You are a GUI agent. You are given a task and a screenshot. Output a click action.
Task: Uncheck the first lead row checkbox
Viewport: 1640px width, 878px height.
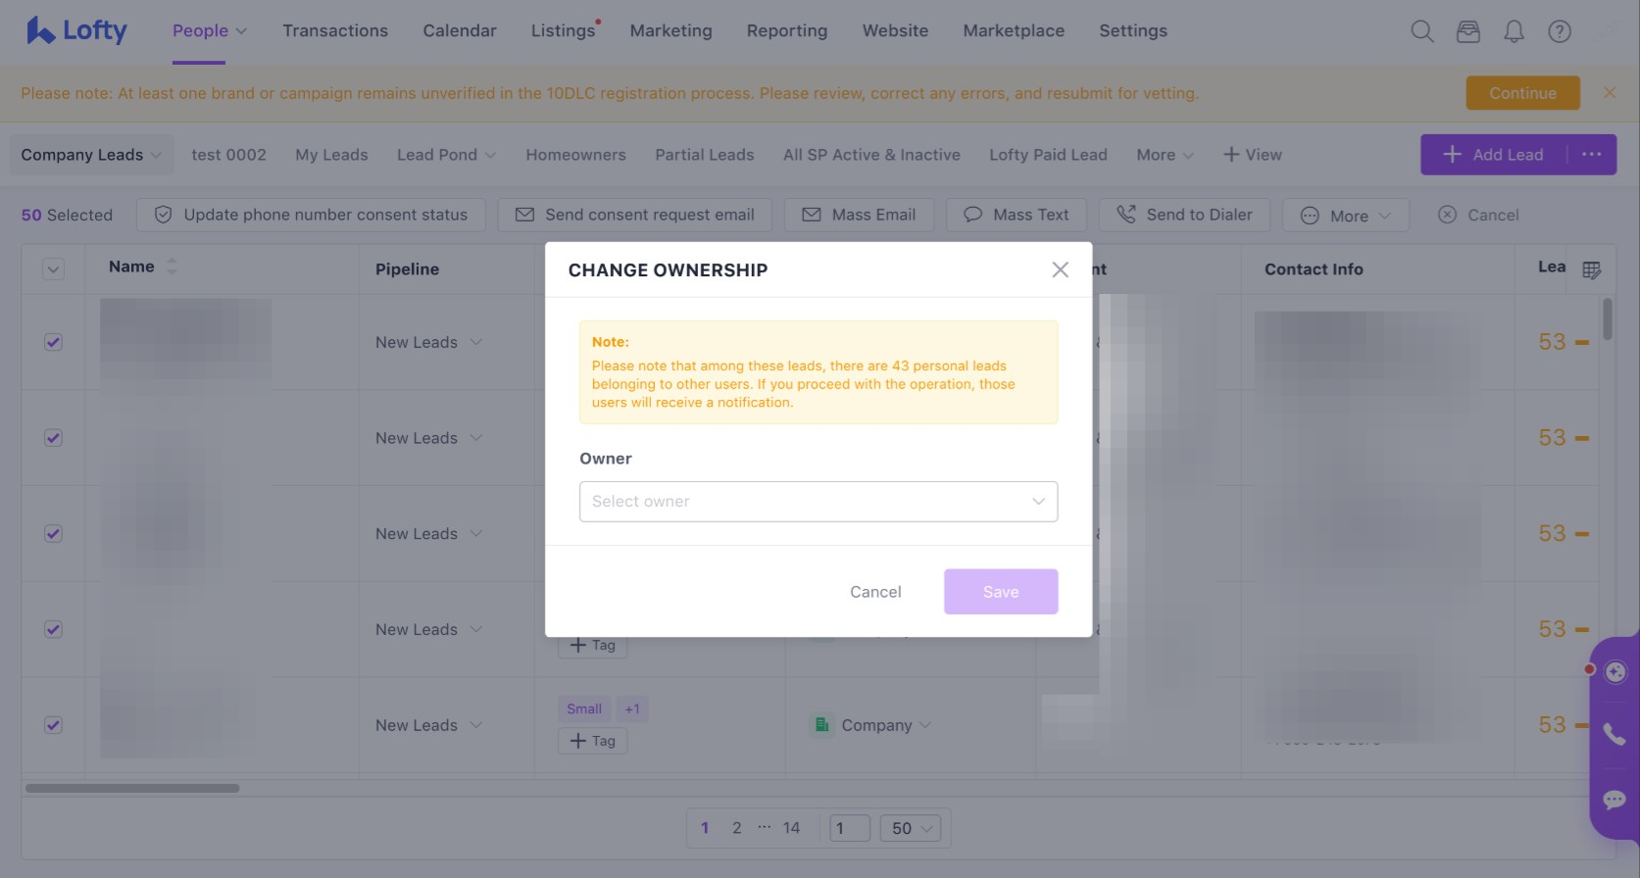pyautogui.click(x=54, y=342)
